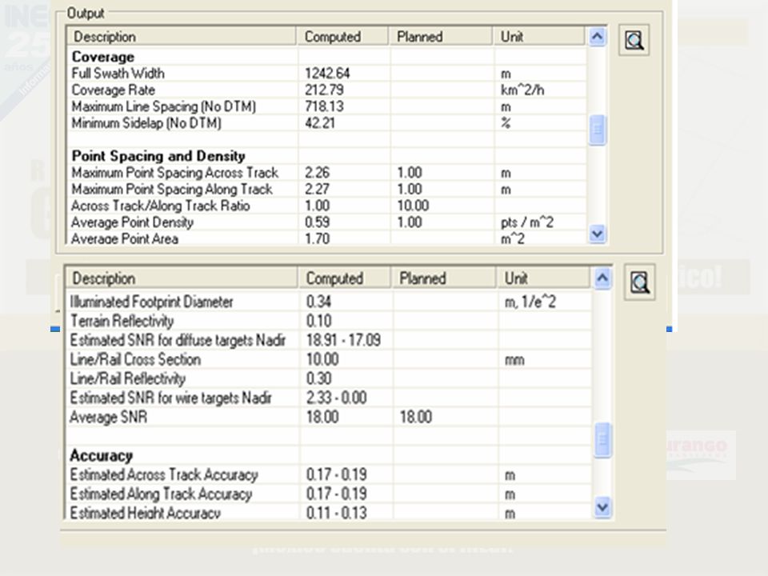Click the Description header above Illuminated Footprint Diameter
Viewport: 768px width, 576px height.
pyautogui.click(x=182, y=278)
